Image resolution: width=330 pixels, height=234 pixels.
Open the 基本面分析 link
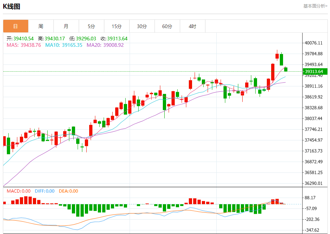tap(315, 6)
